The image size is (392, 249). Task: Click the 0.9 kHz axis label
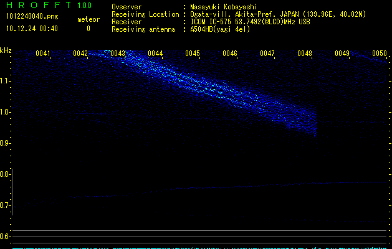4,143
